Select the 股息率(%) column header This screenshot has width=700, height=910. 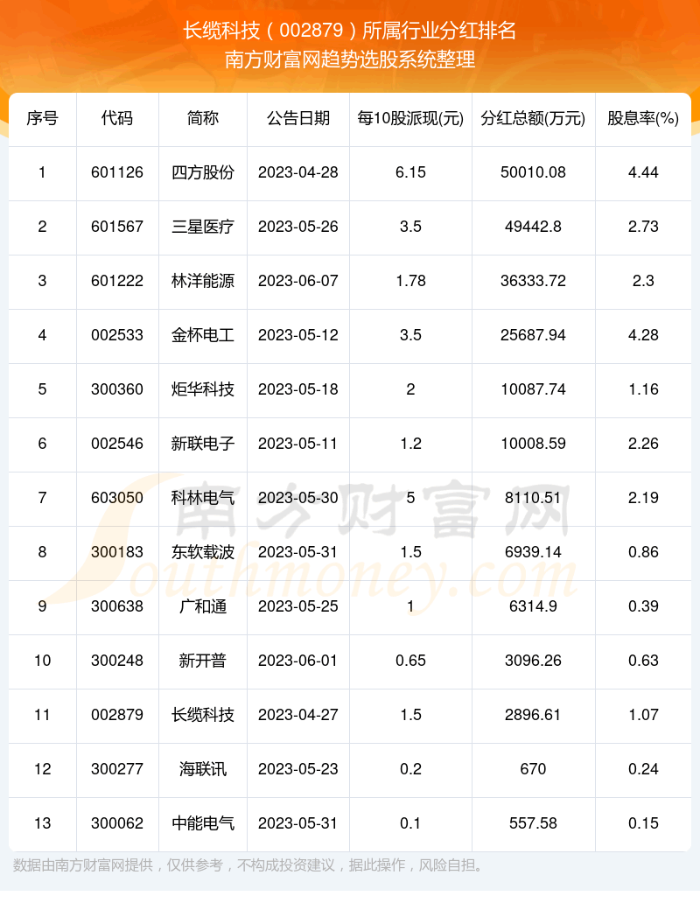(643, 118)
